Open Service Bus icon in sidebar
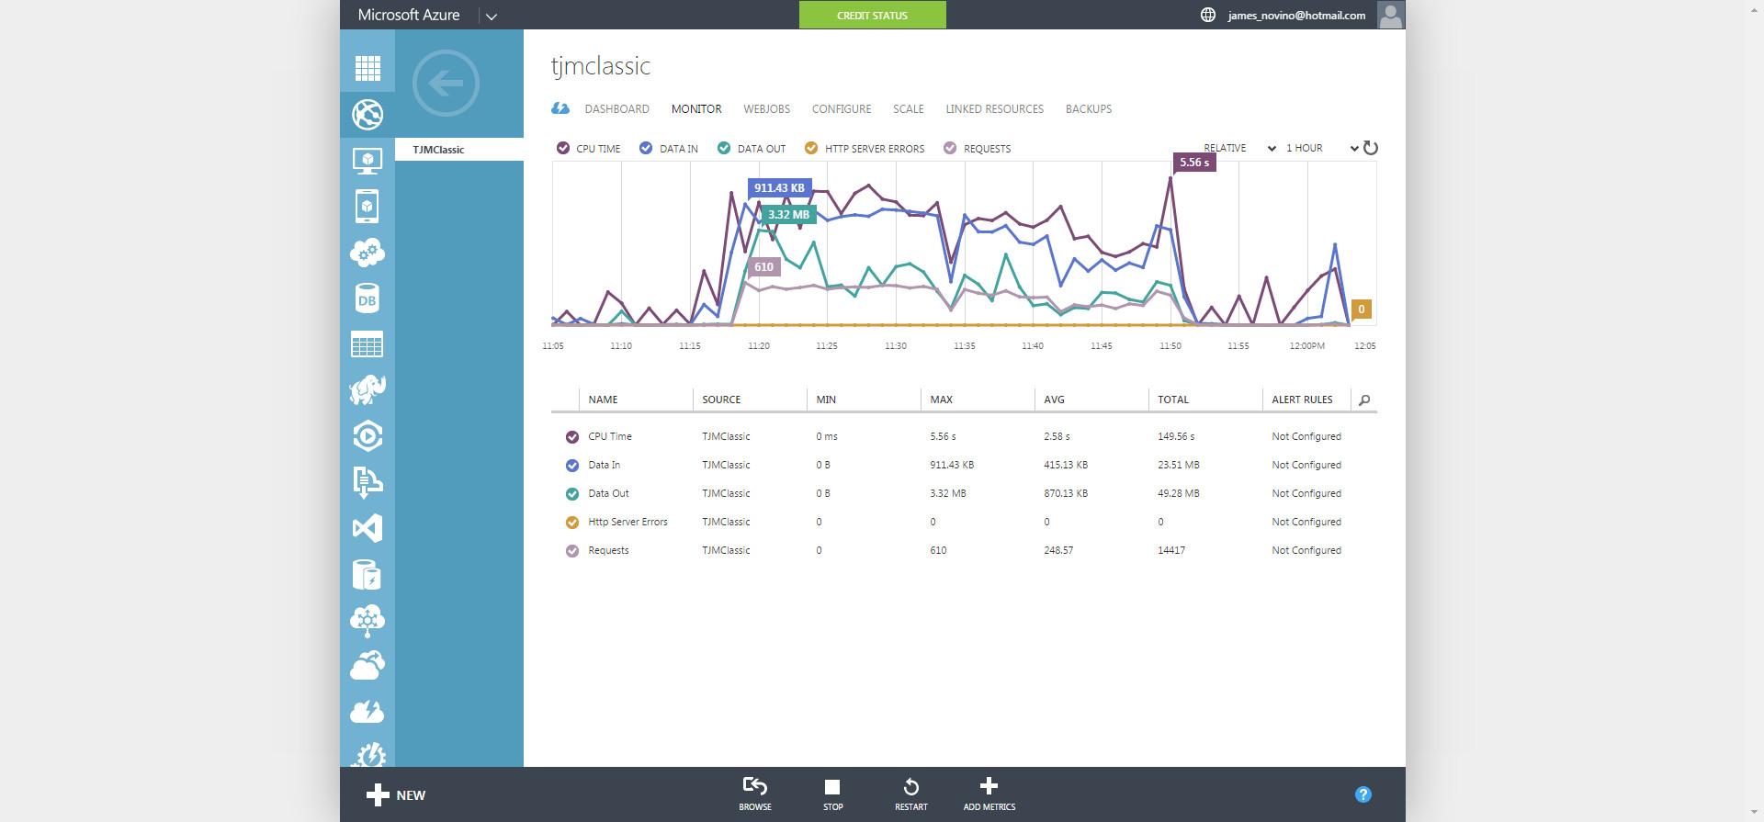The image size is (1764, 822). tap(367, 482)
